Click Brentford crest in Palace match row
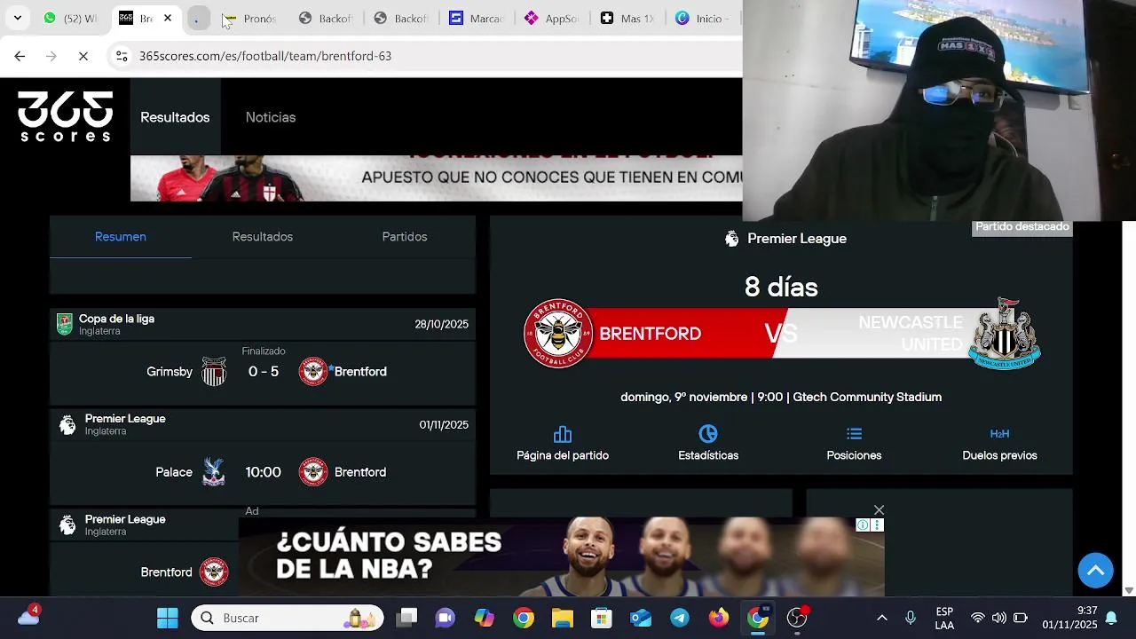1136x639 pixels. point(313,472)
